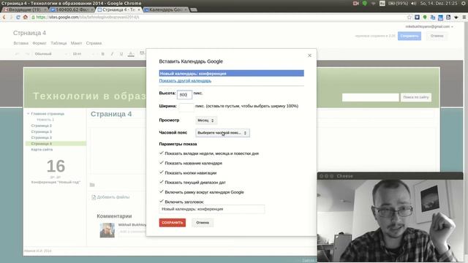Click the red СОХРАНИТЬ button in dialog
Screen dimensions: 468x263
point(173,223)
